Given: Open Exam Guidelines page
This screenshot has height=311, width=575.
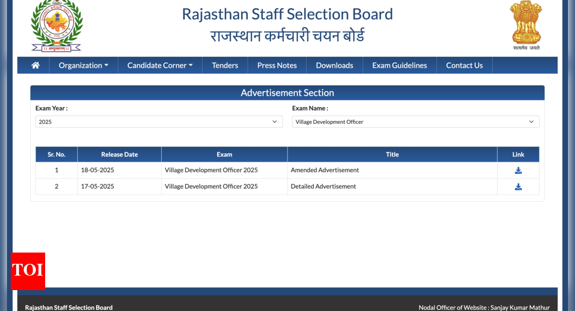Looking at the screenshot, I should point(399,65).
